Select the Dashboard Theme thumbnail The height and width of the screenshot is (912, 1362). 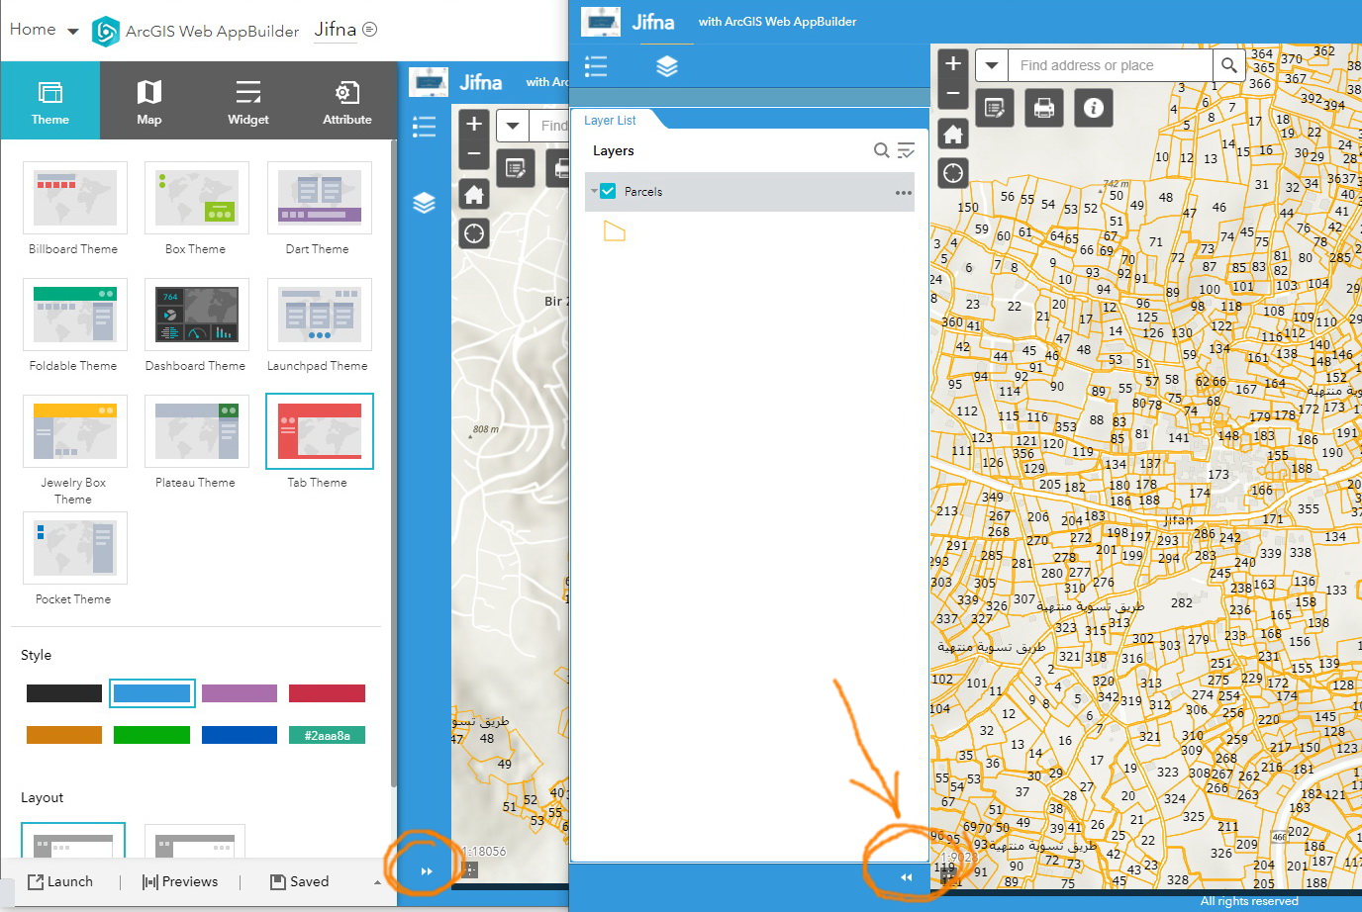coord(197,315)
